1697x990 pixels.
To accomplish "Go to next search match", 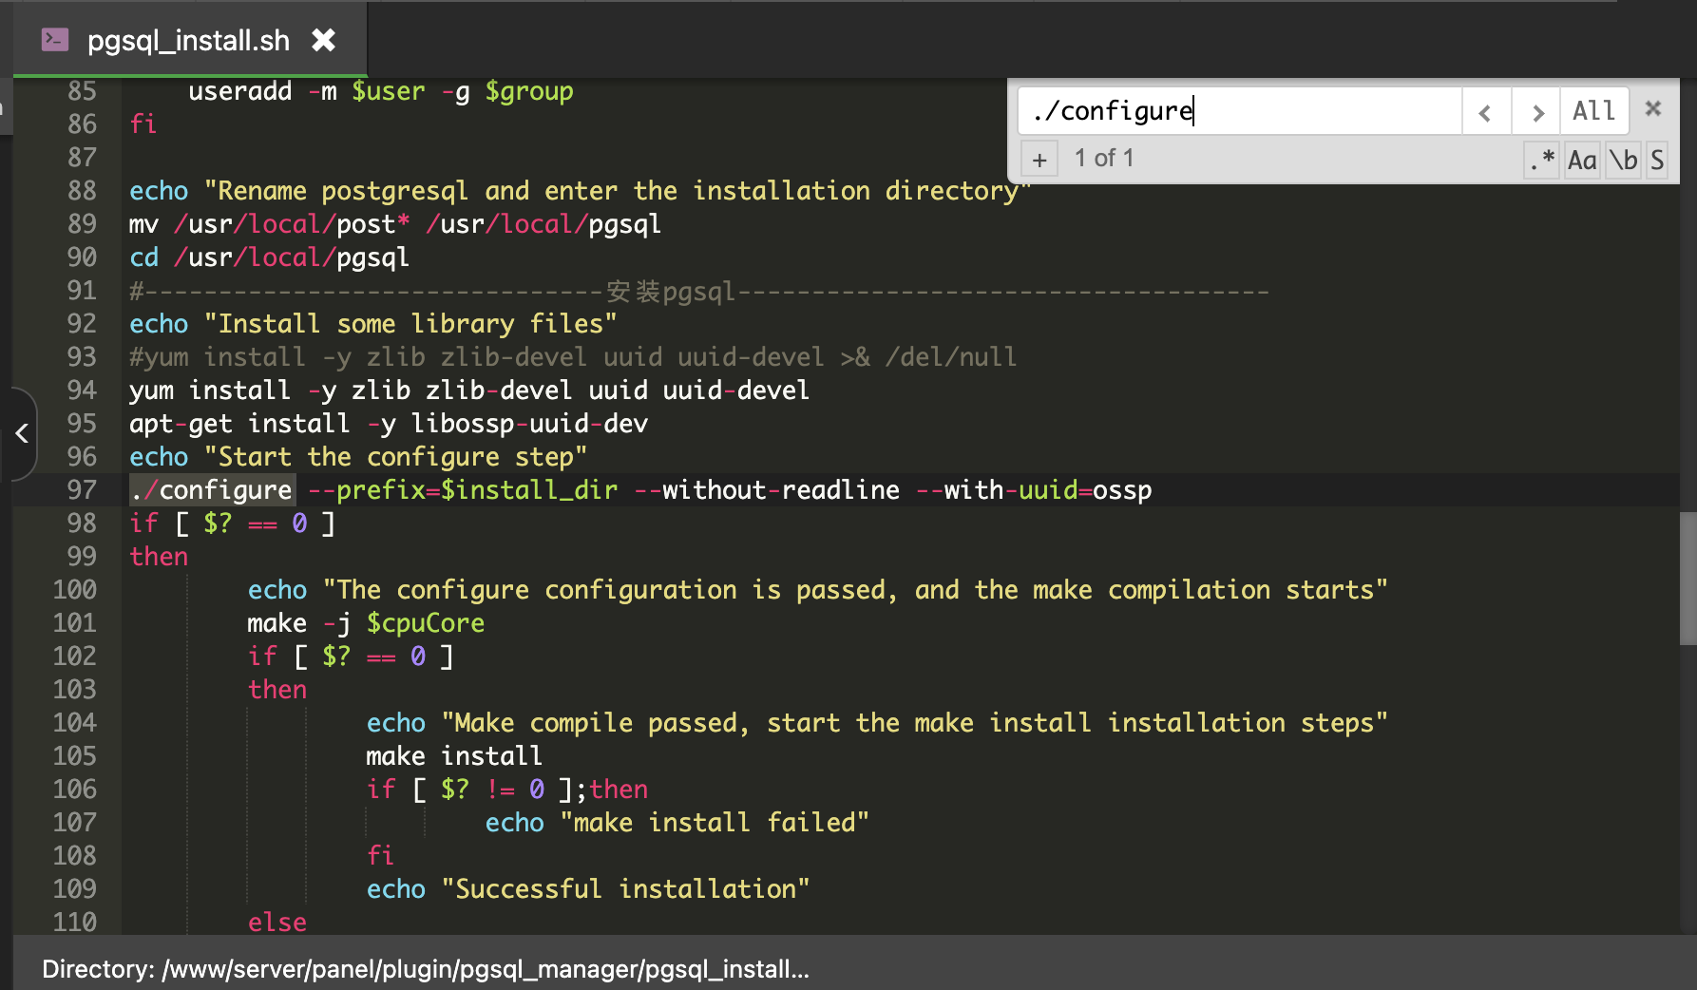I will point(1536,112).
